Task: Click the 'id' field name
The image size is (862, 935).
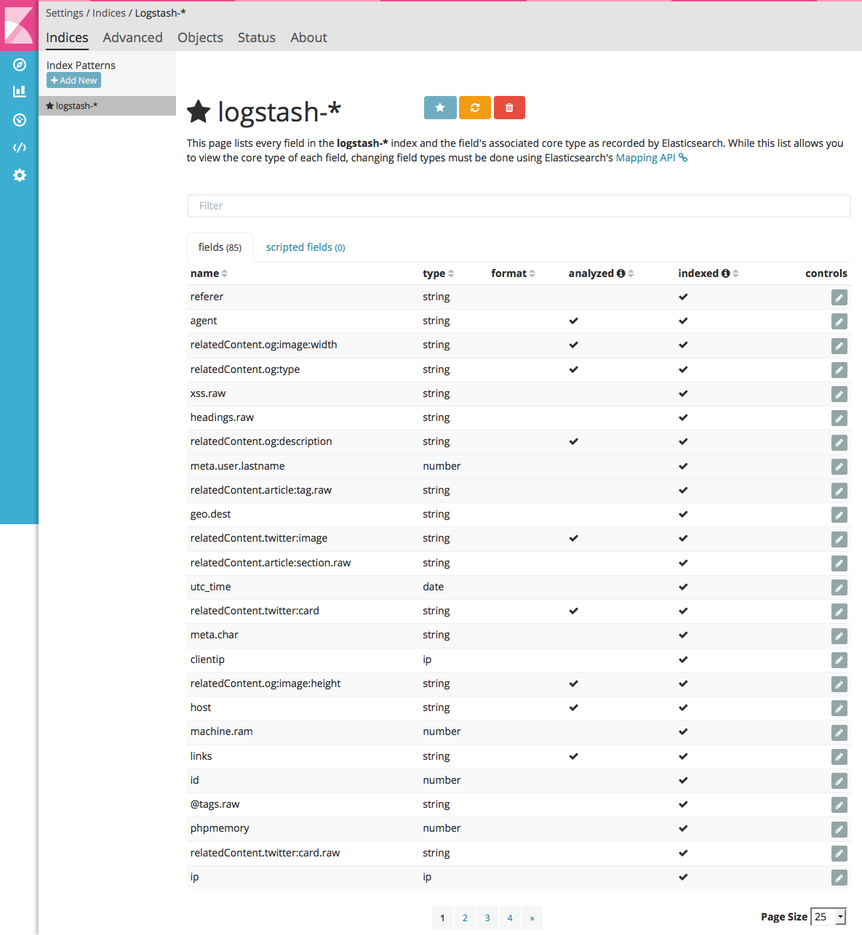Action: [194, 780]
